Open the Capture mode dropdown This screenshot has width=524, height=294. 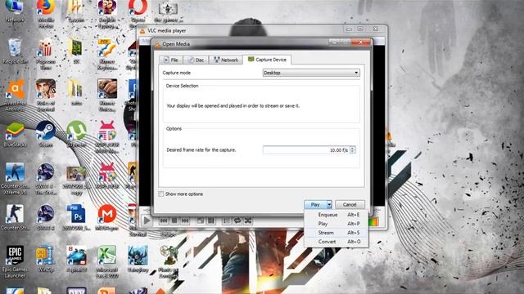tap(311, 73)
